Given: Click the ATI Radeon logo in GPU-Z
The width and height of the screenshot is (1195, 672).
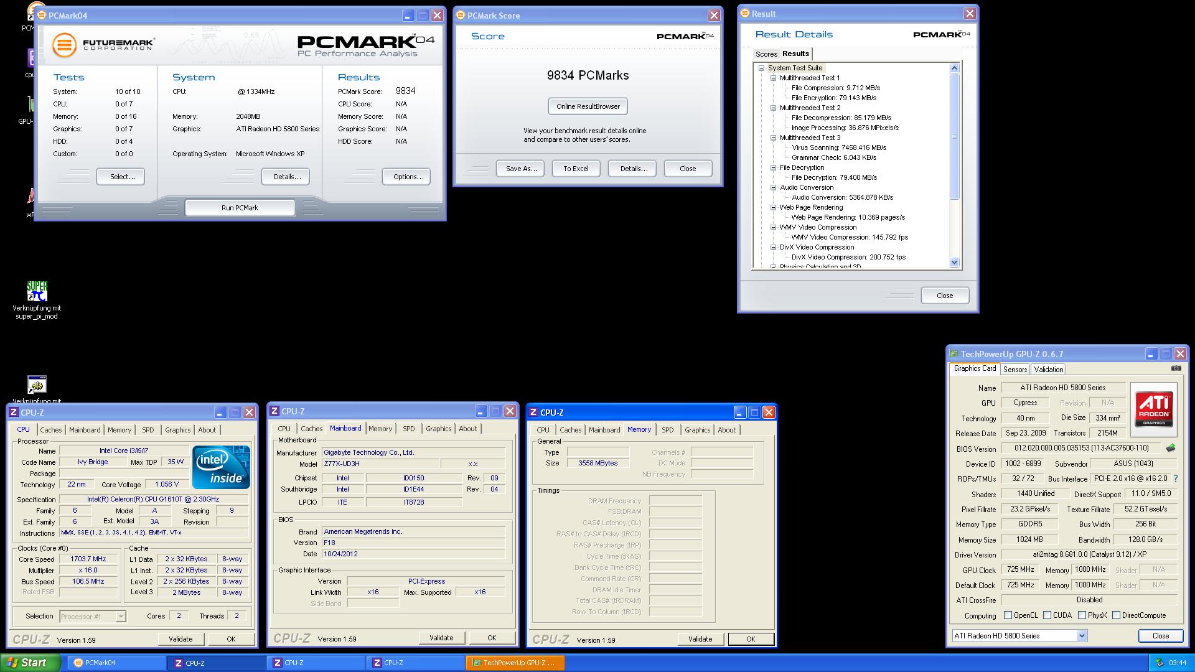Looking at the screenshot, I should pyautogui.click(x=1153, y=408).
